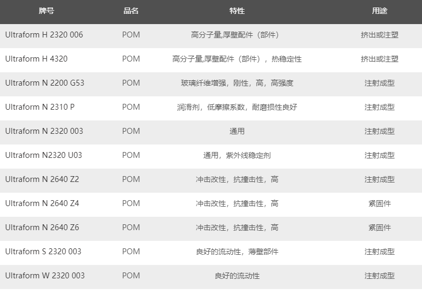Image resolution: width=422 pixels, height=296 pixels.
Task: Click the 特性 column header
Action: coord(237,11)
